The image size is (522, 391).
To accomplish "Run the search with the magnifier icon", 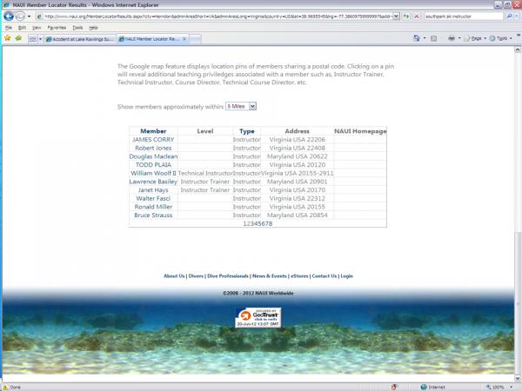I will pos(509,17).
